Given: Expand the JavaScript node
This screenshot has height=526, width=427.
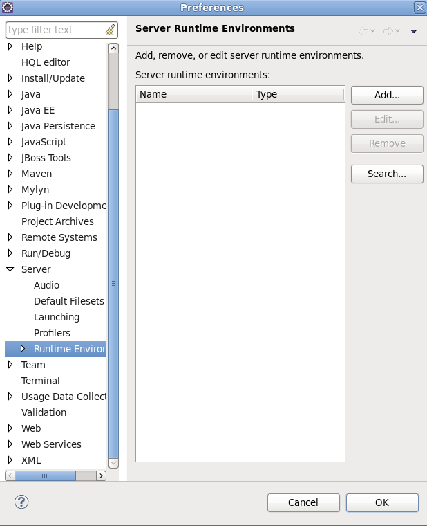Looking at the screenshot, I should (10, 142).
